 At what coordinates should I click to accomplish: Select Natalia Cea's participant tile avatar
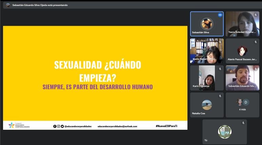point(206,105)
